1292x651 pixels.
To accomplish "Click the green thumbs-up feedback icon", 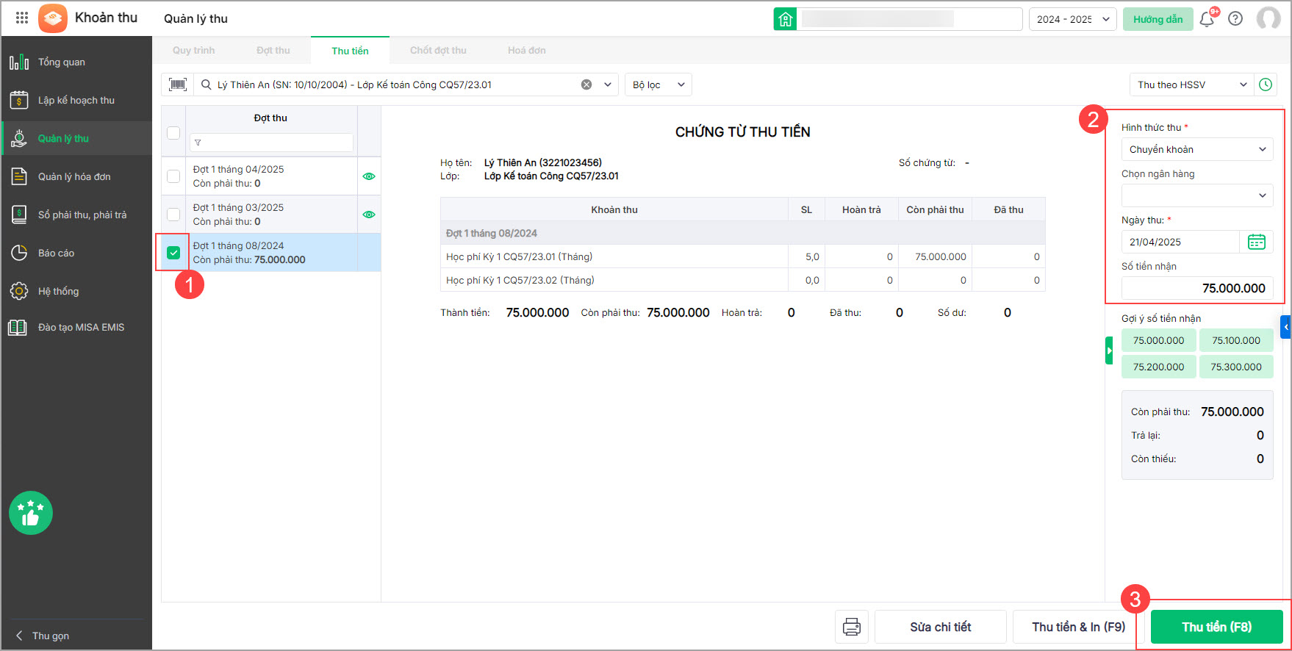I will (x=31, y=513).
